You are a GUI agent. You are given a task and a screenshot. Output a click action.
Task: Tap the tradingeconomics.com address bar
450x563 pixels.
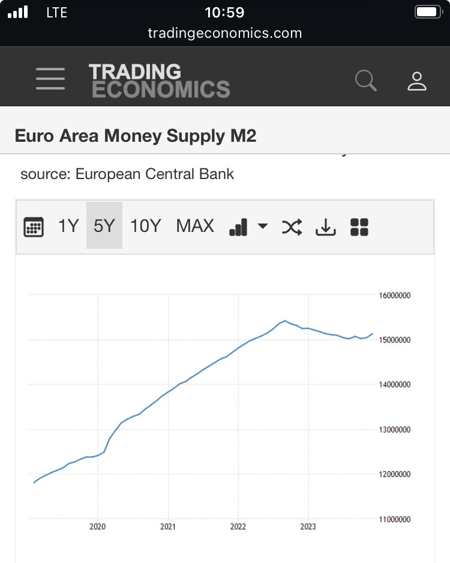tap(225, 33)
